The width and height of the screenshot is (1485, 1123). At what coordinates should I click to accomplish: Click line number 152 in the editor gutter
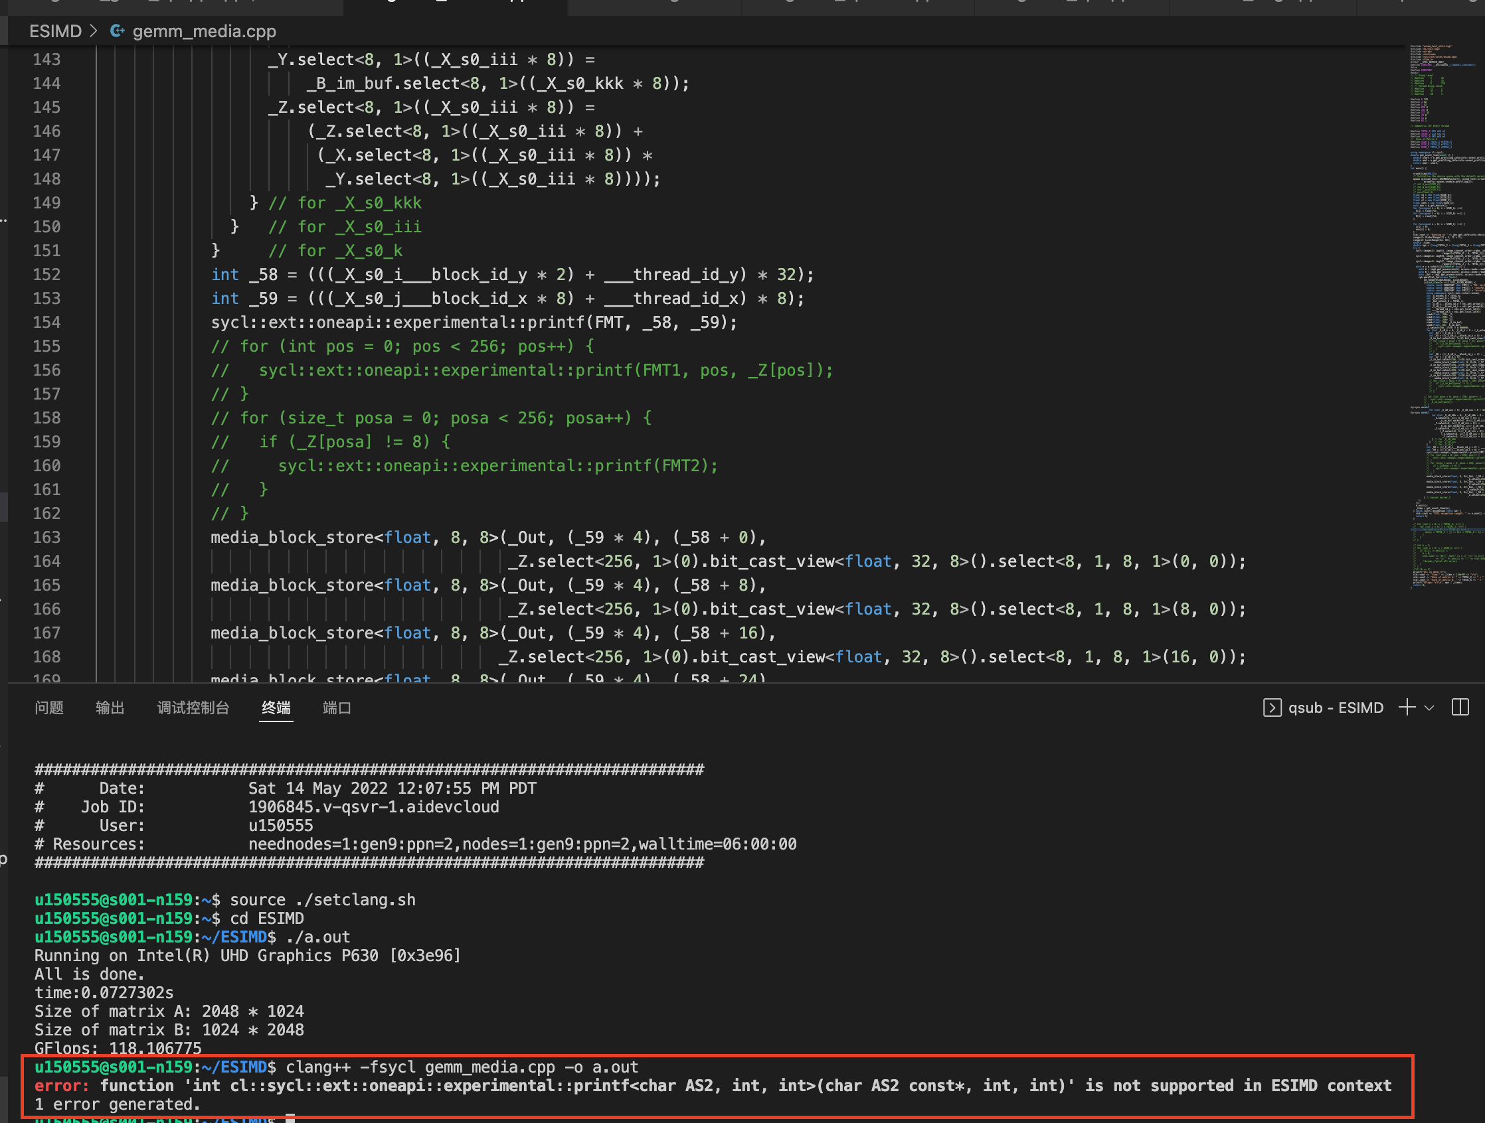pyautogui.click(x=46, y=274)
